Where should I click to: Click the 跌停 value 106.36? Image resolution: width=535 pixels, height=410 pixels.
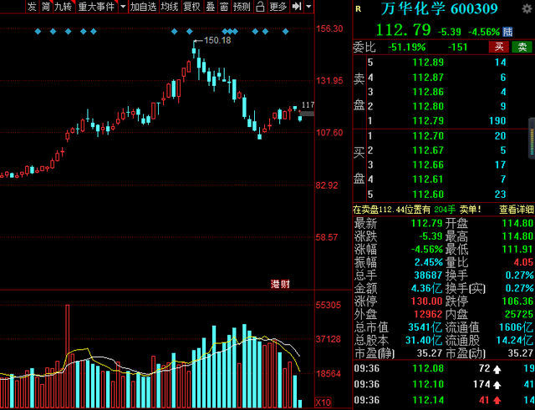point(517,301)
